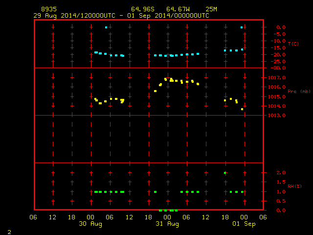This screenshot has height=235, width=313.
Task: Click the lowest yellow pressure point near 1013.5
Action: [x=242, y=109]
